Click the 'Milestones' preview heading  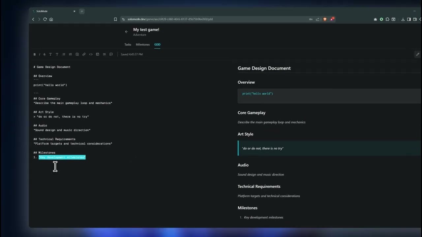tap(248, 208)
